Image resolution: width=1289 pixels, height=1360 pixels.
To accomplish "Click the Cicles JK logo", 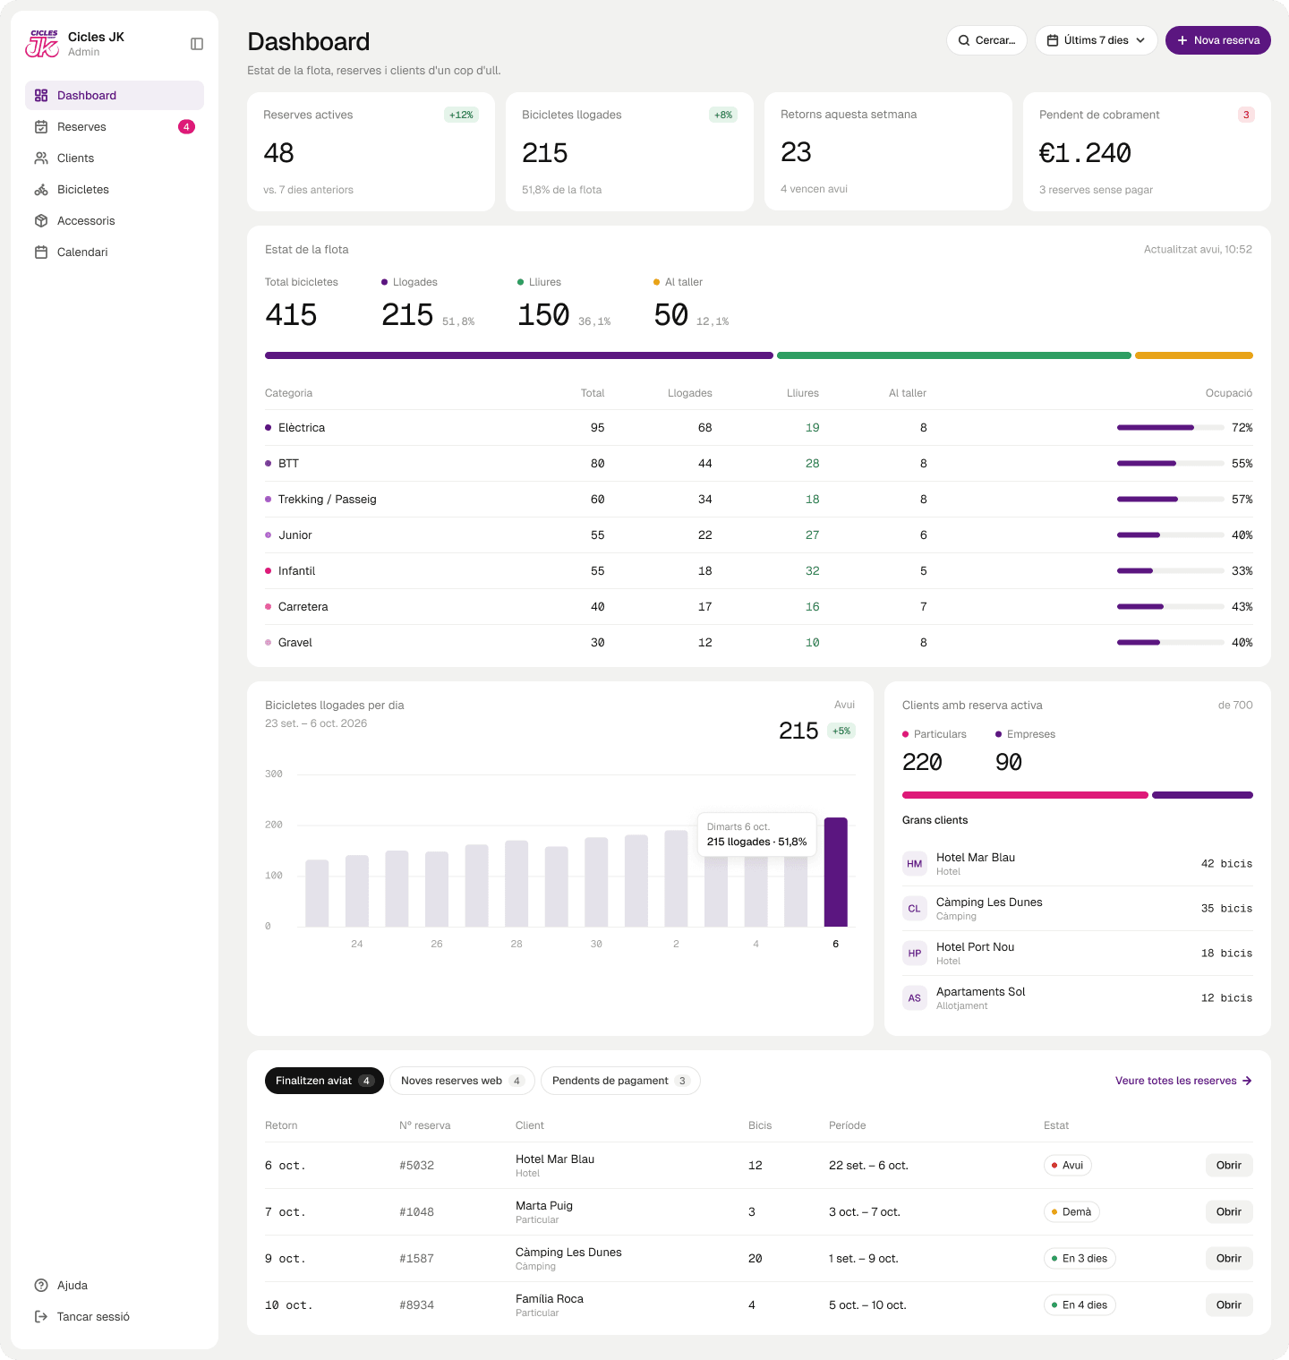I will click(x=42, y=43).
